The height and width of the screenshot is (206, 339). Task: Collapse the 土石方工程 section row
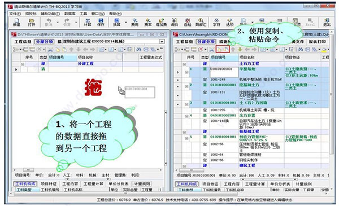184,64
